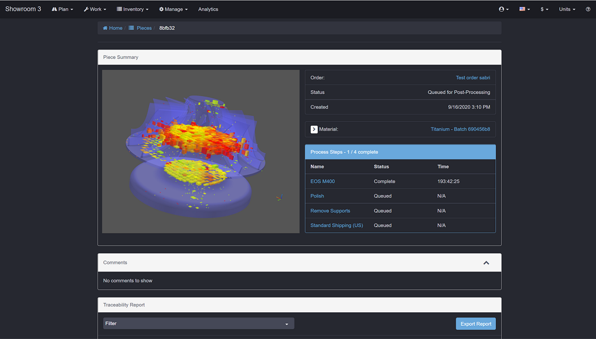Open the Manage gear menu
The width and height of the screenshot is (596, 339).
[173, 9]
